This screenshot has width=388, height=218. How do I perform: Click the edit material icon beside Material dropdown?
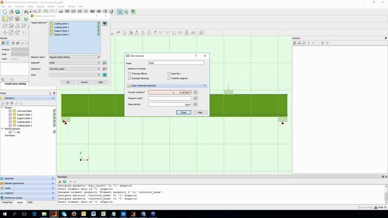pyautogui.click(x=105, y=63)
